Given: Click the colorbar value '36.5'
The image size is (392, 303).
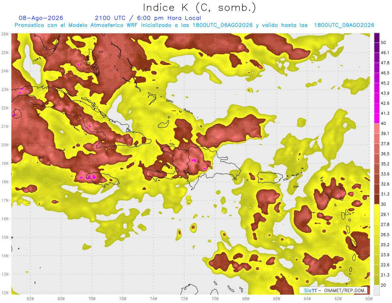Looking at the screenshot, I should point(385,154).
